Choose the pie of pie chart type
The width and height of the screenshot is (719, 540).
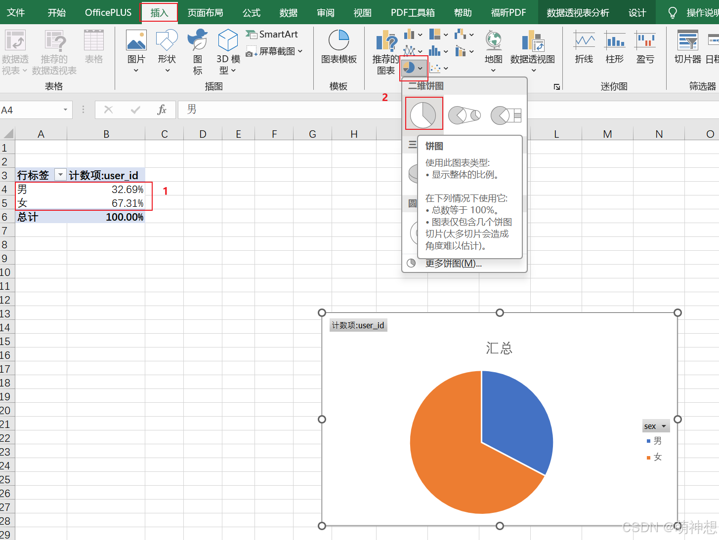pos(465,115)
